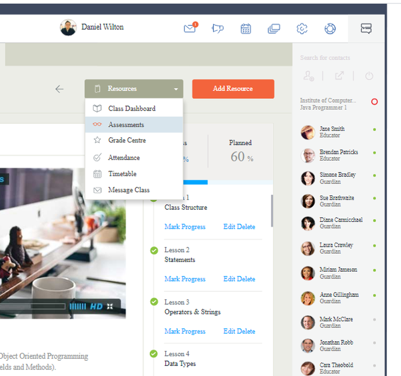Click Delete for Lesson 3
Image resolution: width=401 pixels, height=376 pixels.
click(246, 331)
